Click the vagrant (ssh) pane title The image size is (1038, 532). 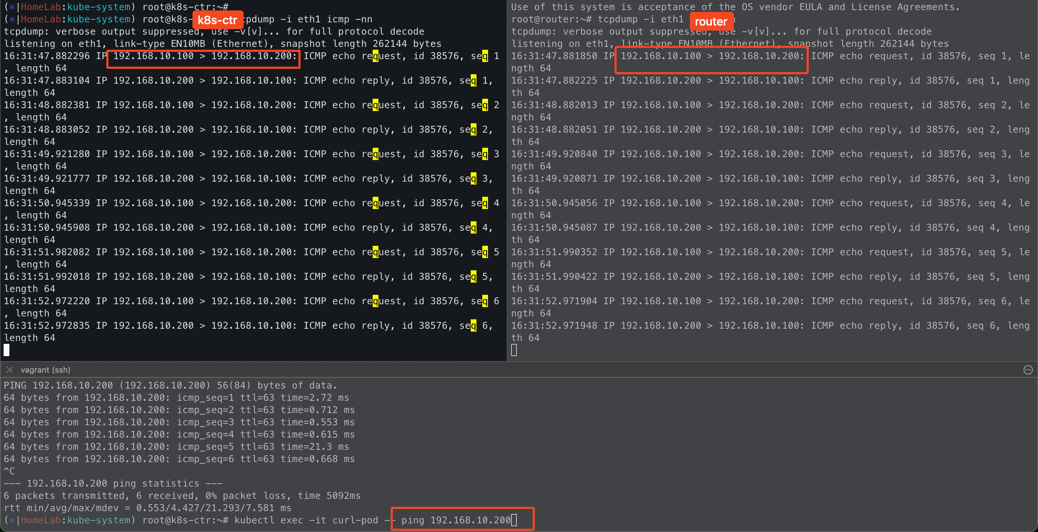tap(45, 369)
